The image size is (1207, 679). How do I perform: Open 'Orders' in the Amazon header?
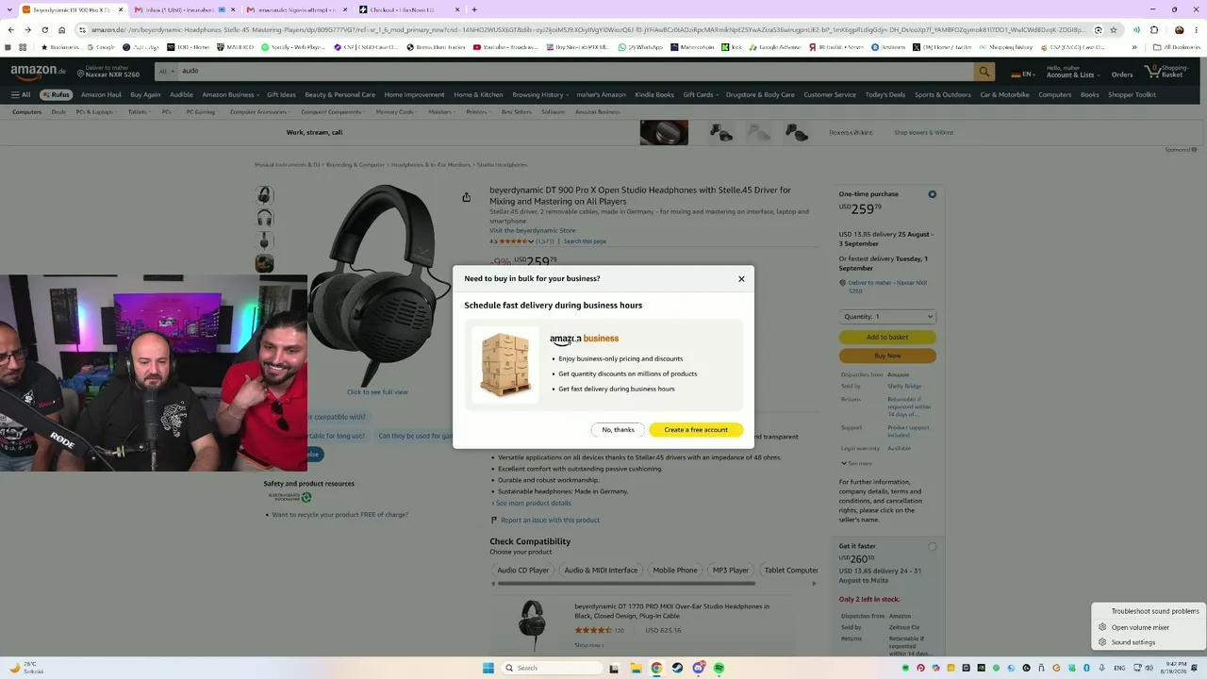pyautogui.click(x=1122, y=75)
